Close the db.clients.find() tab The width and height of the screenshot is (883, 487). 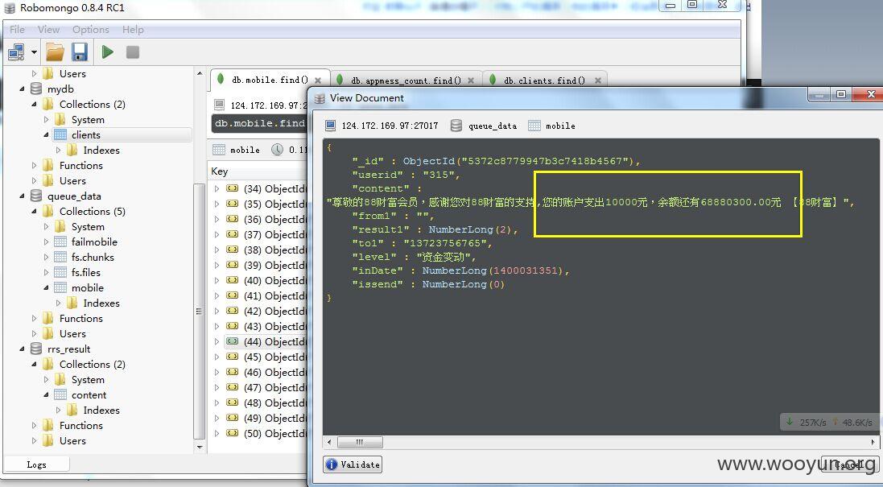click(x=598, y=80)
